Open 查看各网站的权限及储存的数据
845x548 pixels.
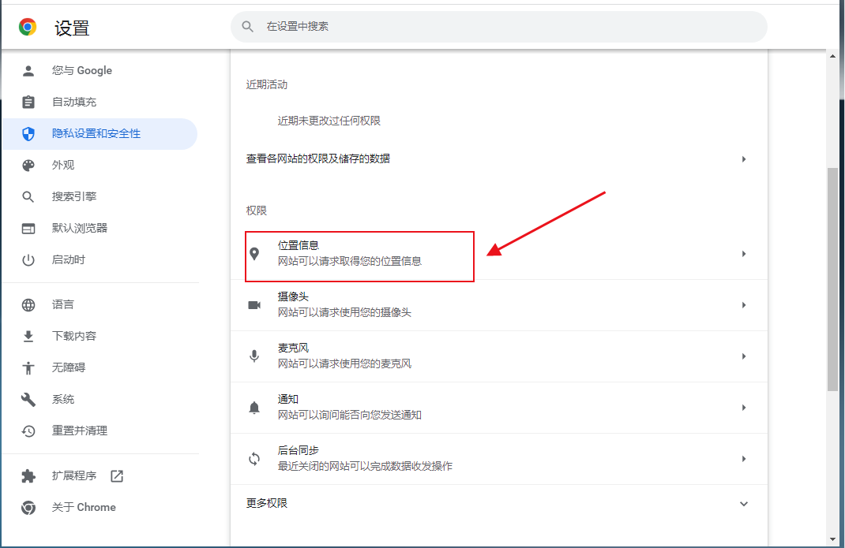point(498,158)
